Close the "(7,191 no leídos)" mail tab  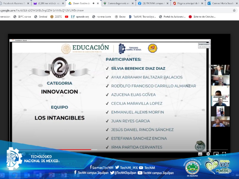point(63,3)
